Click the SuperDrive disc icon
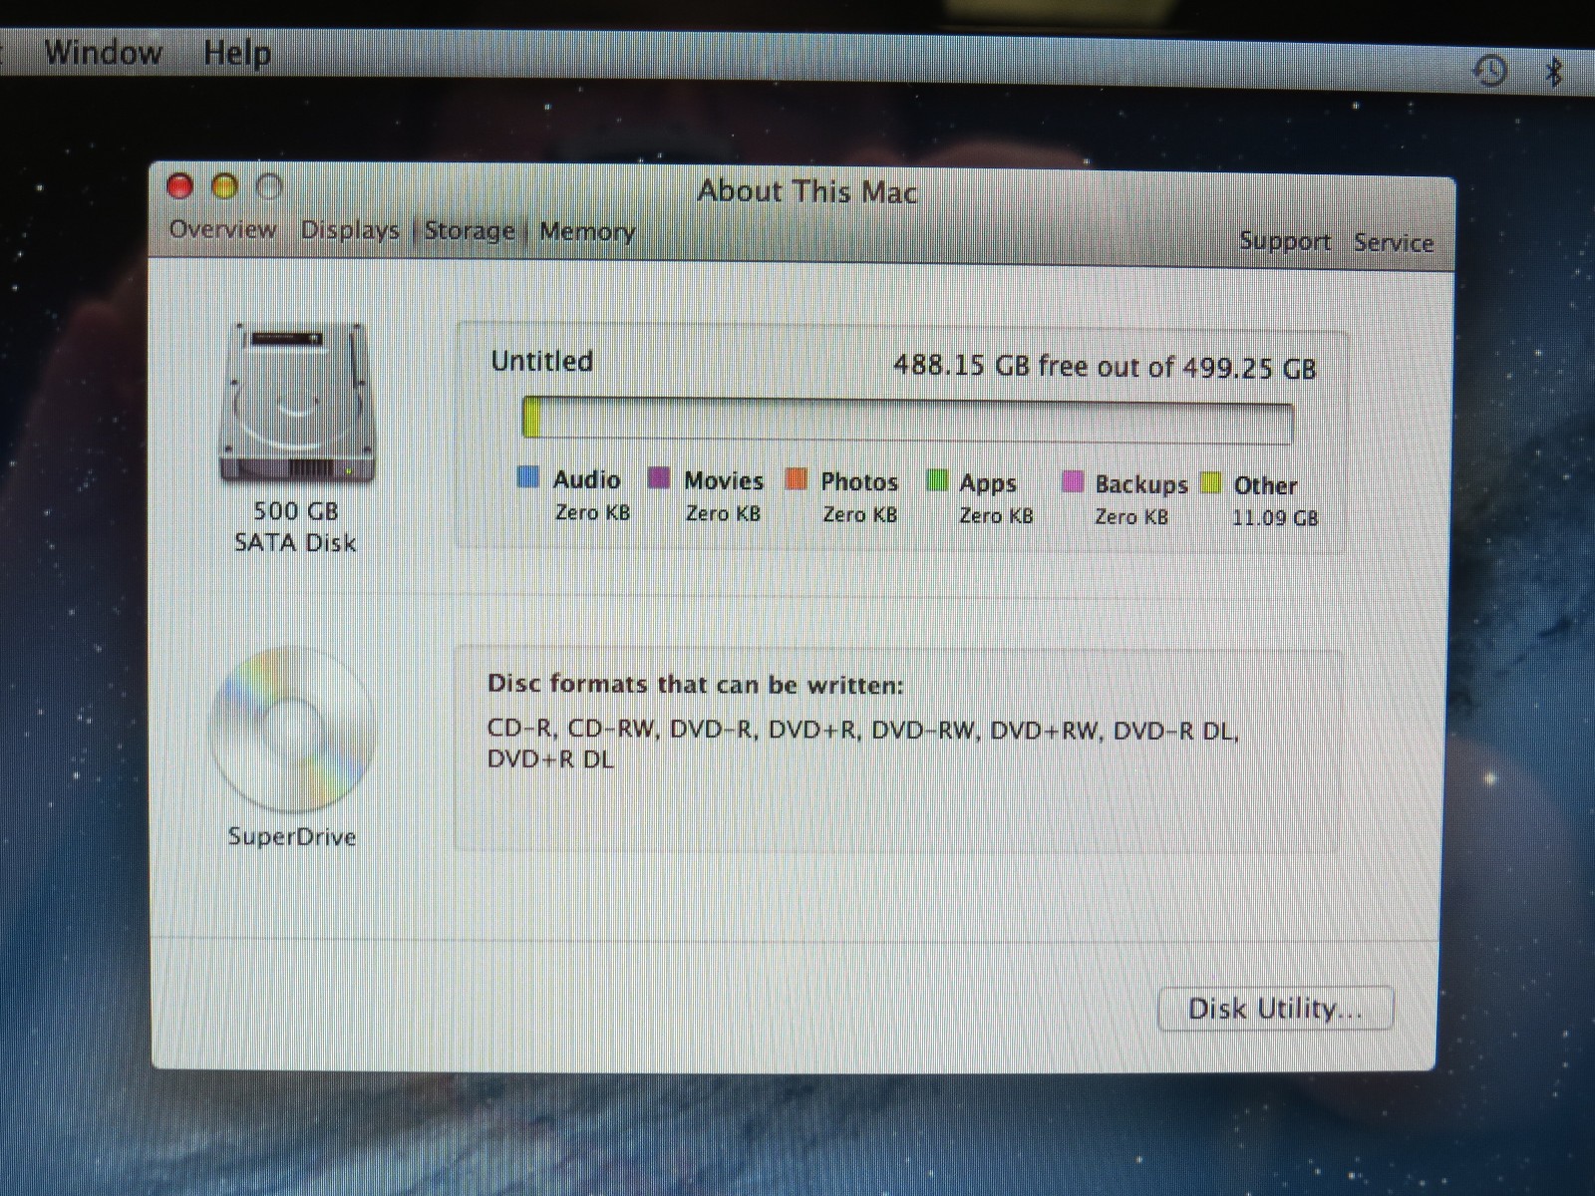 [291, 730]
